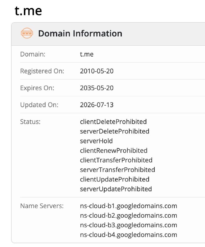Select the serverHold status entry
The image size is (205, 247).
point(96,141)
